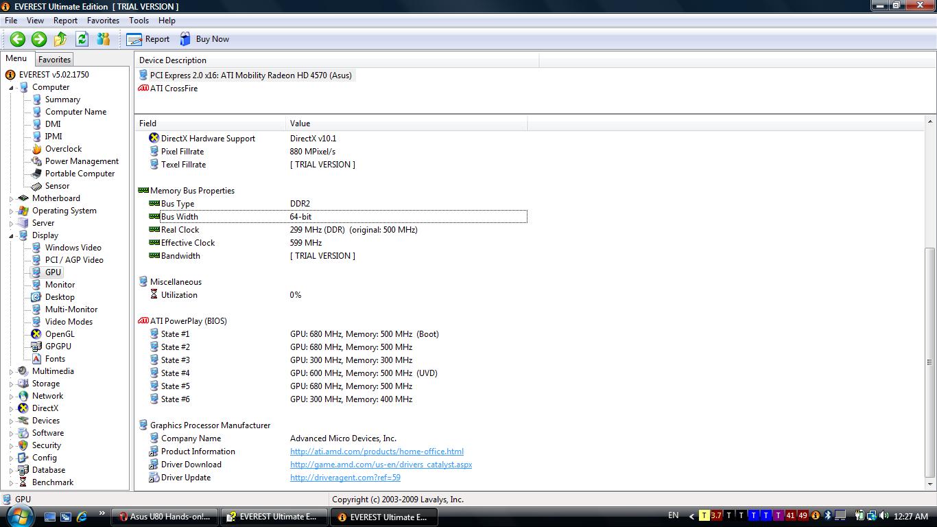Switch to the Favorites tab
The height and width of the screenshot is (527, 937).
(54, 60)
